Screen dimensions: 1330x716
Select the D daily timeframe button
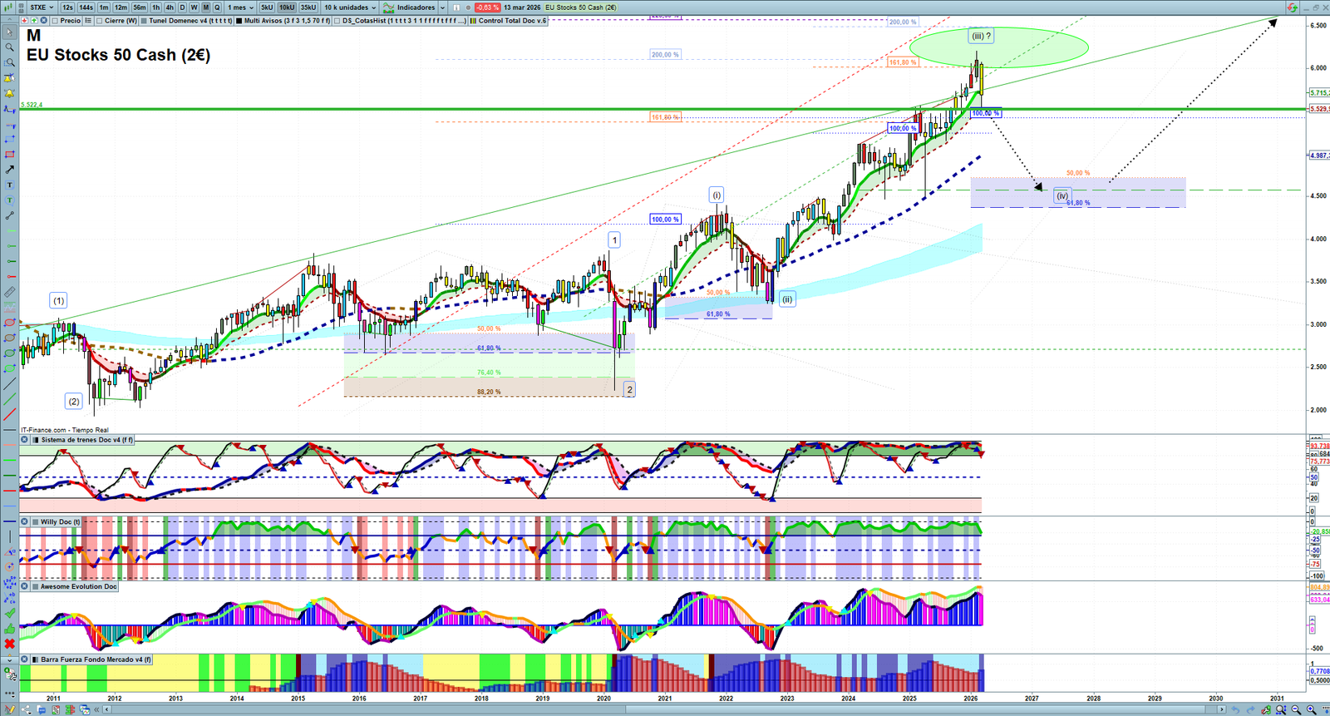coord(183,7)
